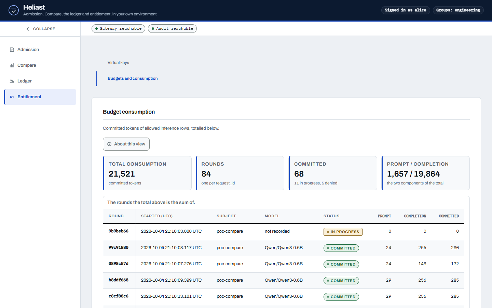The width and height of the screenshot is (492, 308).
Task: Click the Heliast checkmark logo icon
Action: 13,10
